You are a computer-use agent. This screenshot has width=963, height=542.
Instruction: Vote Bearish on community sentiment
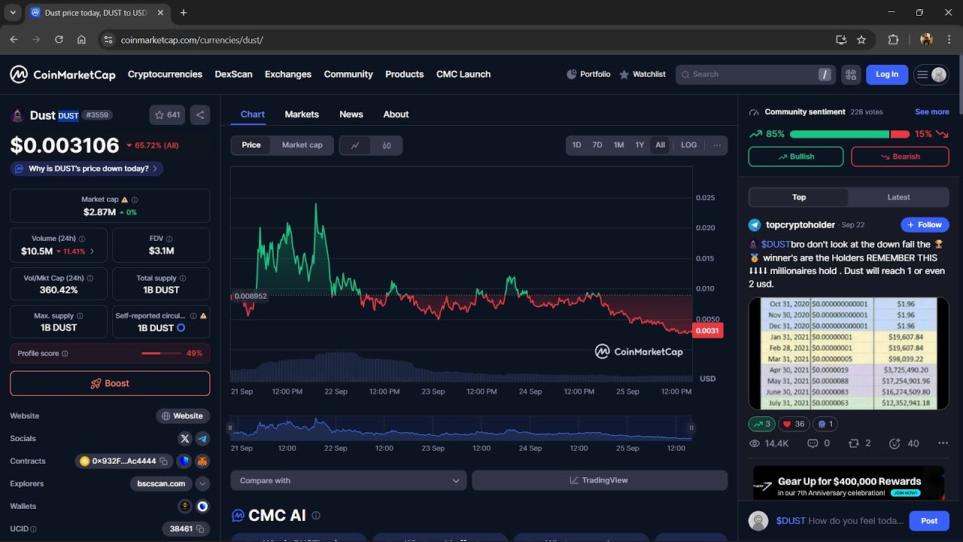pos(900,157)
